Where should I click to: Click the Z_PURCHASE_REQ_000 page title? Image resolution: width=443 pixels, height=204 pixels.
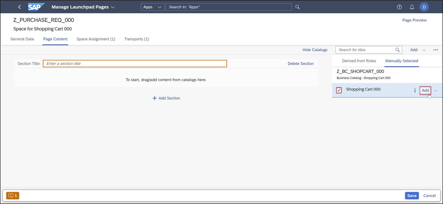click(44, 20)
